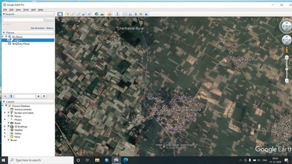The width and height of the screenshot is (292, 164).
Task: Collapse the My Places tree node
Action: pos(3,37)
